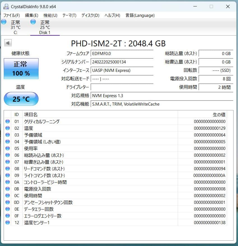Click raw value 0000000000005 in the table
This screenshot has height=246, width=238.
(209, 142)
